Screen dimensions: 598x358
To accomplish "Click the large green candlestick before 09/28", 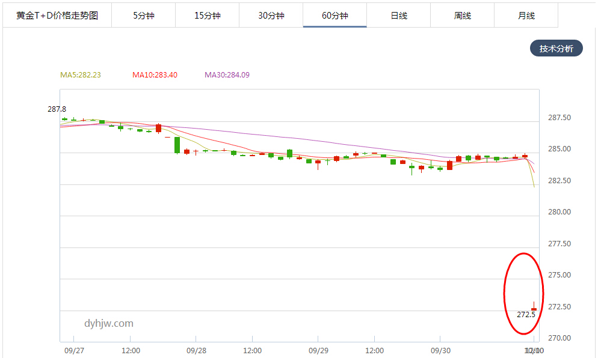I will coord(177,145).
